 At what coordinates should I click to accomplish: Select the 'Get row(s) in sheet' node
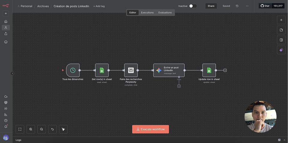click(x=102, y=70)
